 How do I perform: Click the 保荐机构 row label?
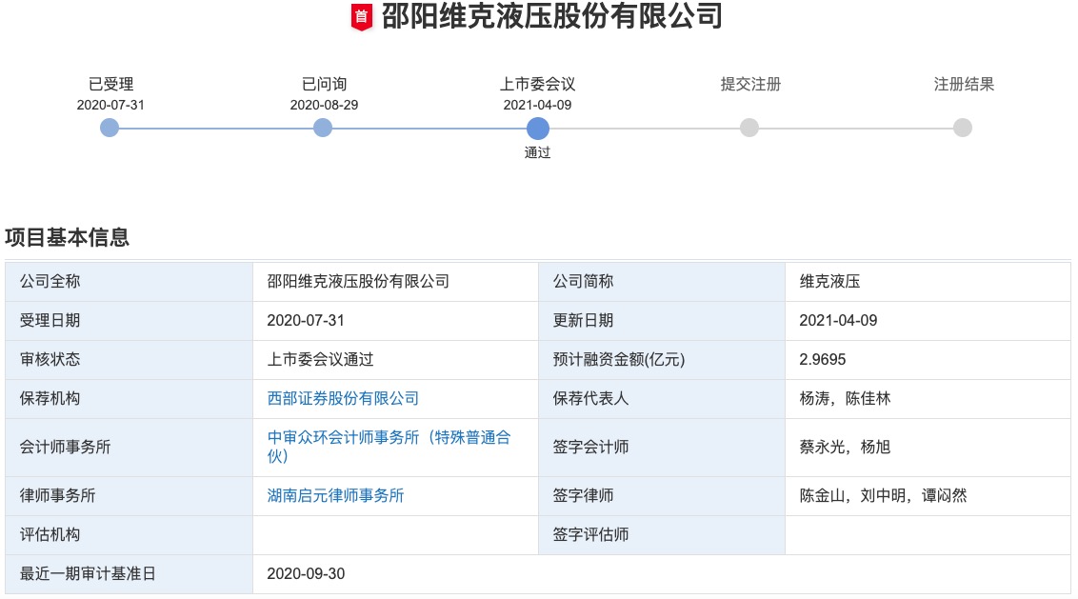pyautogui.click(x=50, y=398)
